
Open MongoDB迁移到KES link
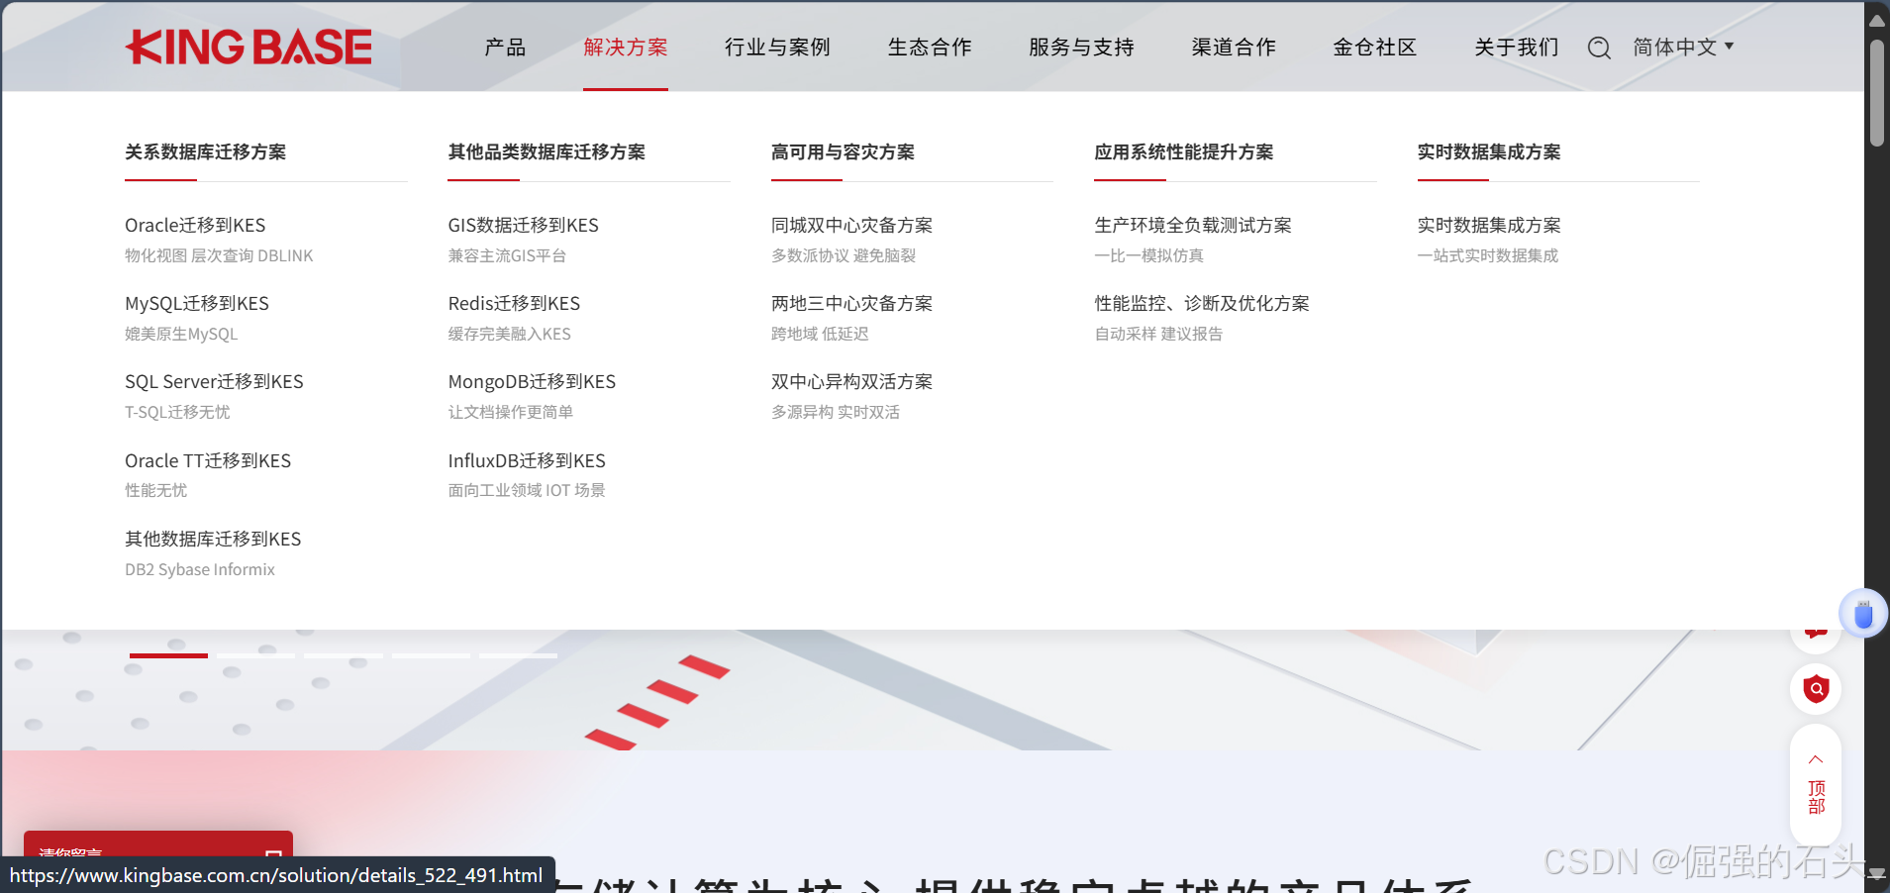[532, 381]
